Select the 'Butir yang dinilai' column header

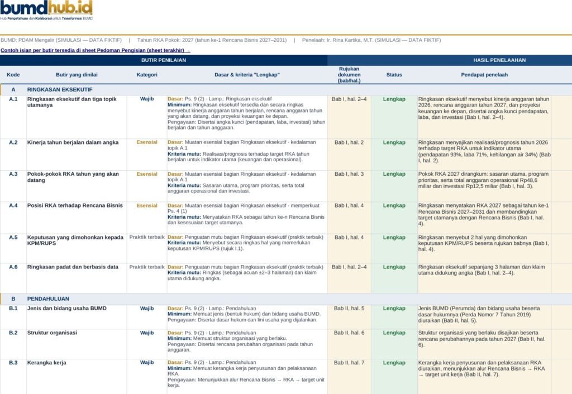click(x=77, y=75)
